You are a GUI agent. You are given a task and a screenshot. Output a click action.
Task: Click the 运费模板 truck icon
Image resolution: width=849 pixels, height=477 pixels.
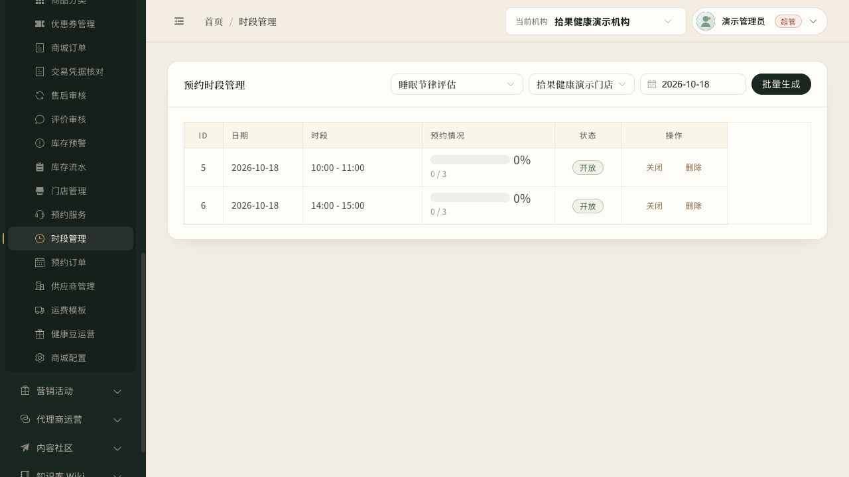(40, 310)
